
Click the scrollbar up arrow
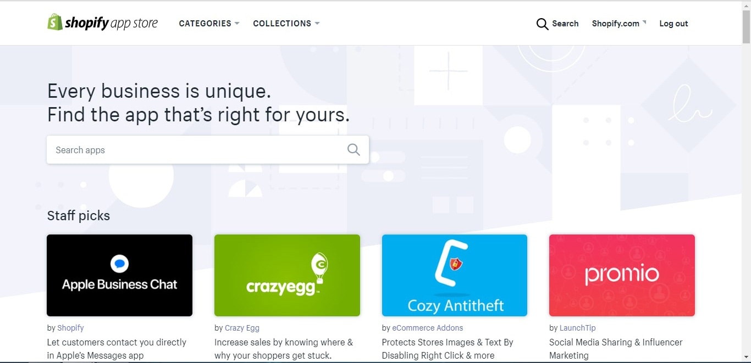[x=746, y=5]
